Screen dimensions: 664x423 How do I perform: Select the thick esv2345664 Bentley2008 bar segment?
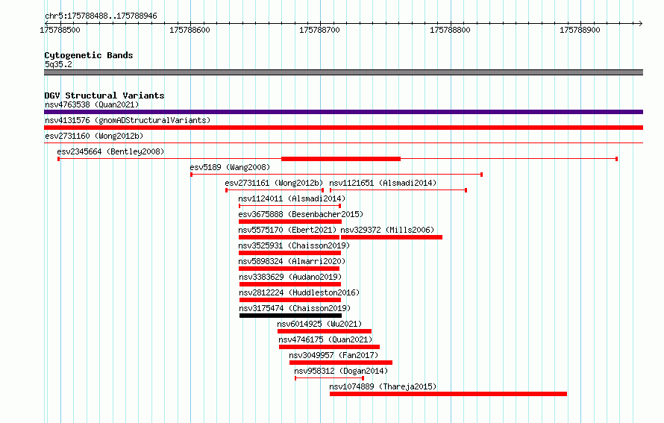[x=341, y=159]
